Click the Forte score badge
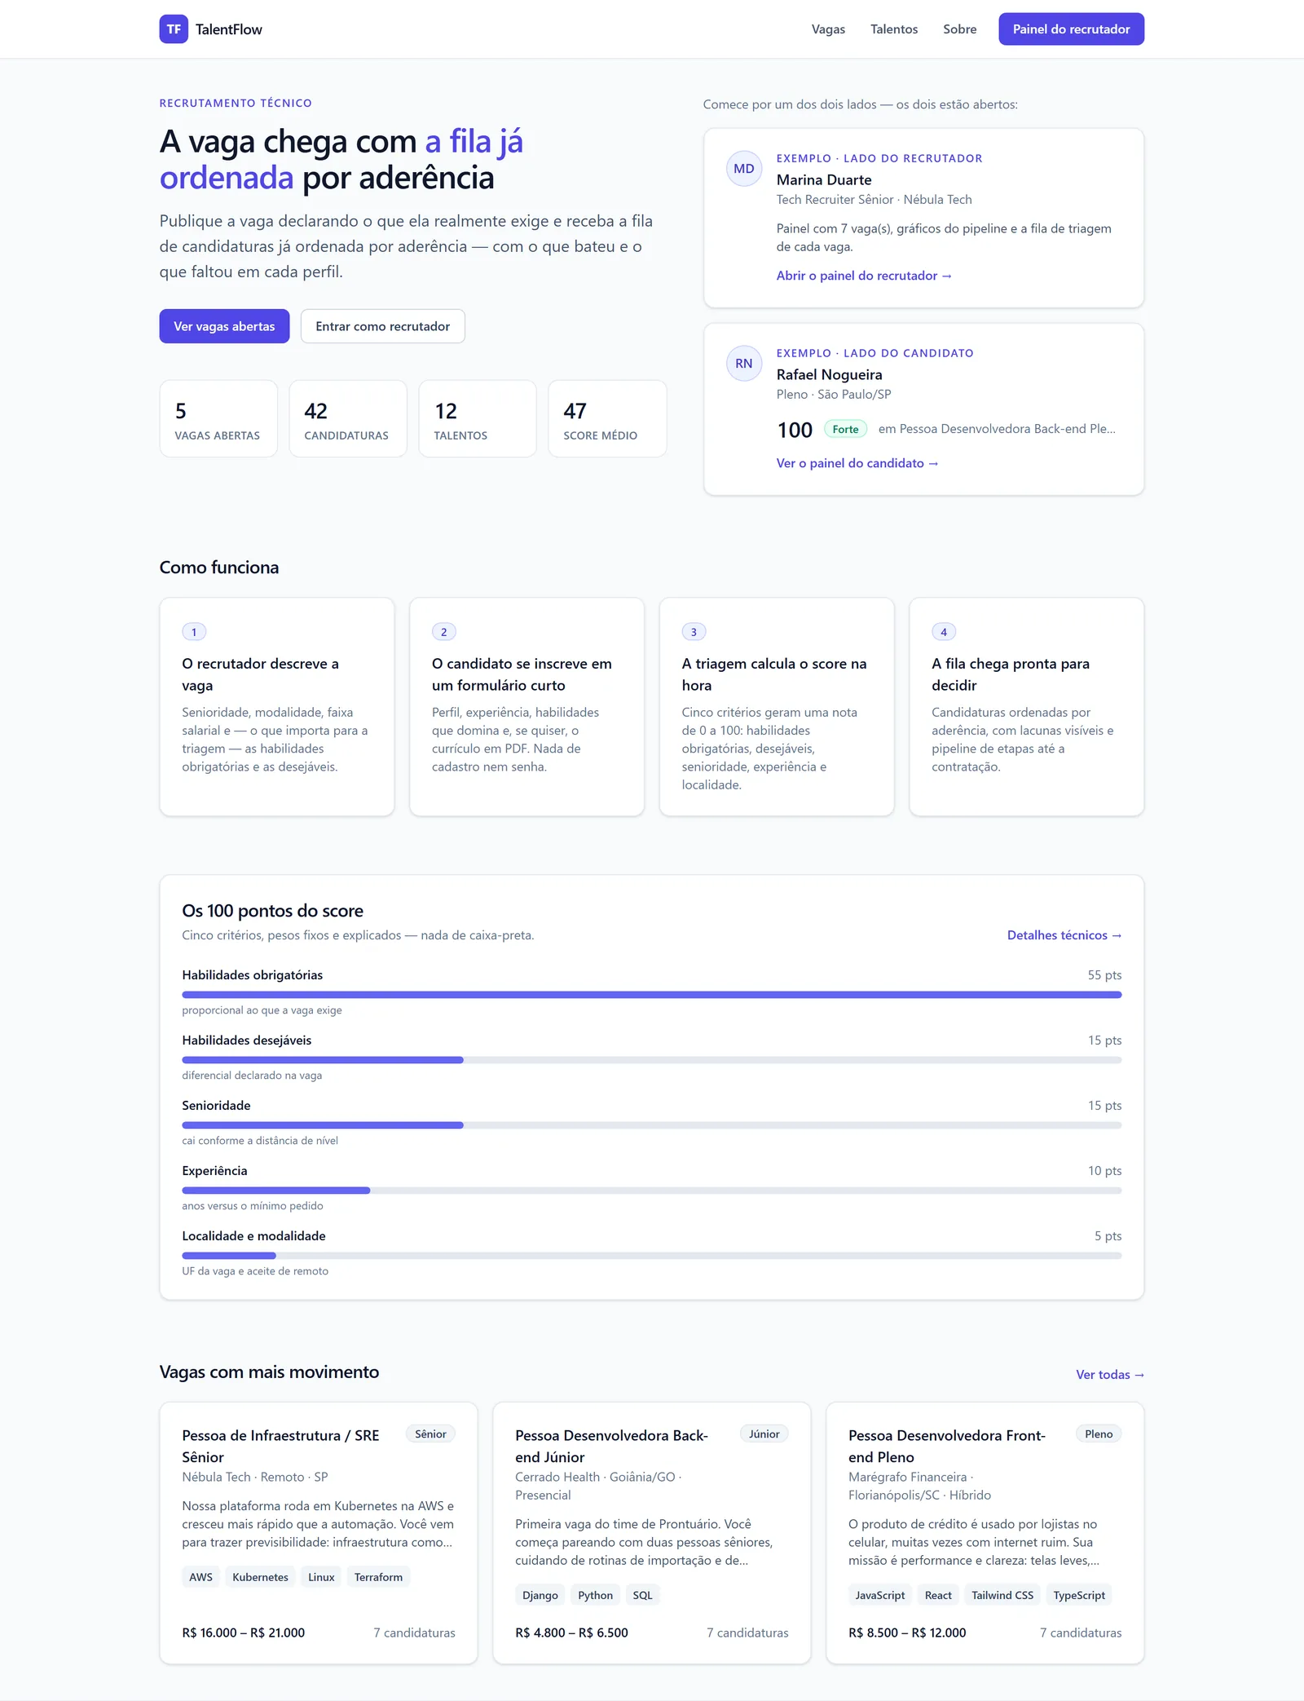This screenshot has height=1701, width=1304. [x=845, y=429]
